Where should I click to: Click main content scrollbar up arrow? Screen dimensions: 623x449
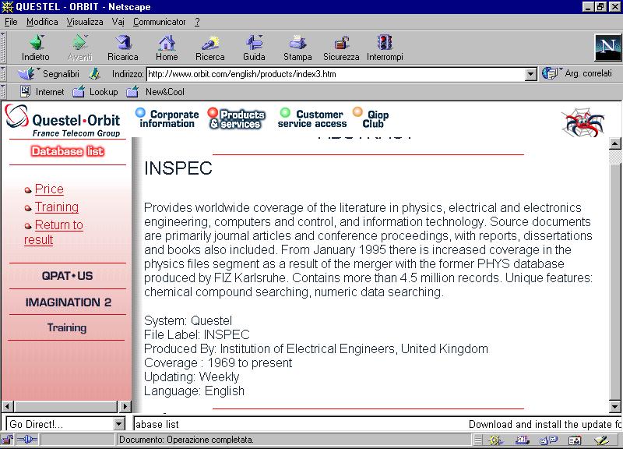point(615,143)
